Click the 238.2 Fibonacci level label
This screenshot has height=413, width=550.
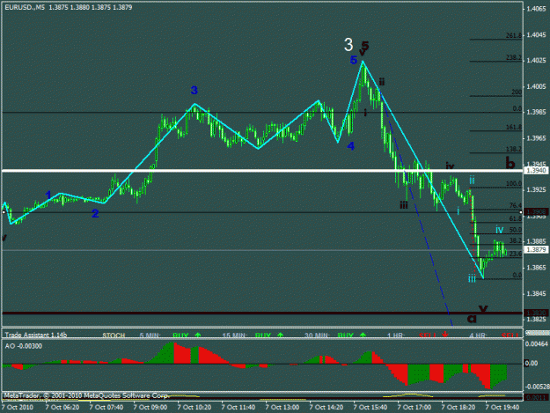pyautogui.click(x=514, y=57)
